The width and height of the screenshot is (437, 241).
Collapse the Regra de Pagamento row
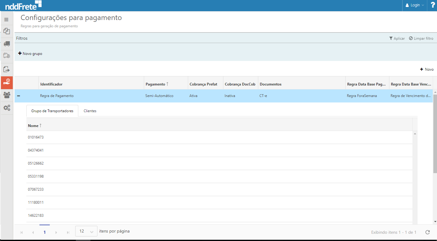[19, 96]
